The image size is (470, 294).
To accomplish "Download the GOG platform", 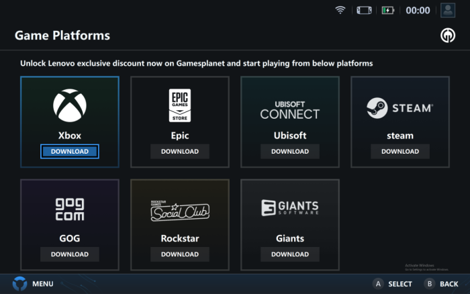I will [x=70, y=254].
